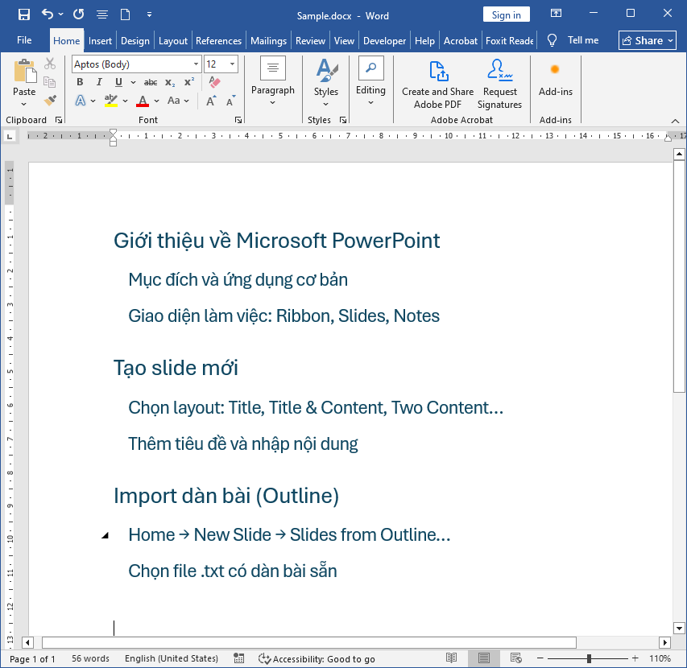The width and height of the screenshot is (687, 668).
Task: Apply bold formatting to text
Action: coord(81,81)
